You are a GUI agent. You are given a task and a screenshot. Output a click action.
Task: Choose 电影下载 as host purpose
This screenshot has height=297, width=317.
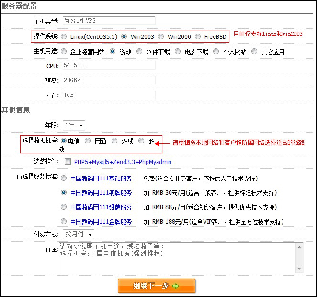178,52
